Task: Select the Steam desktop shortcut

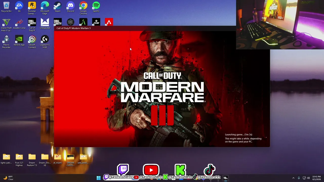Action: tap(58, 7)
